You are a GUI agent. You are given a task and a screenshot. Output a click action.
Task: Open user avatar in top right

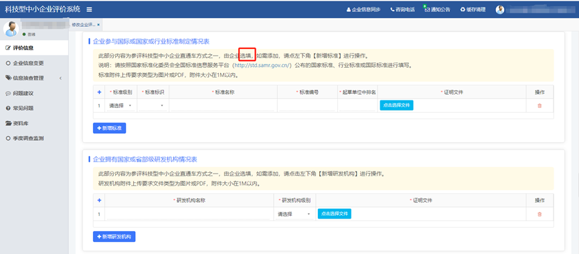[500, 9]
